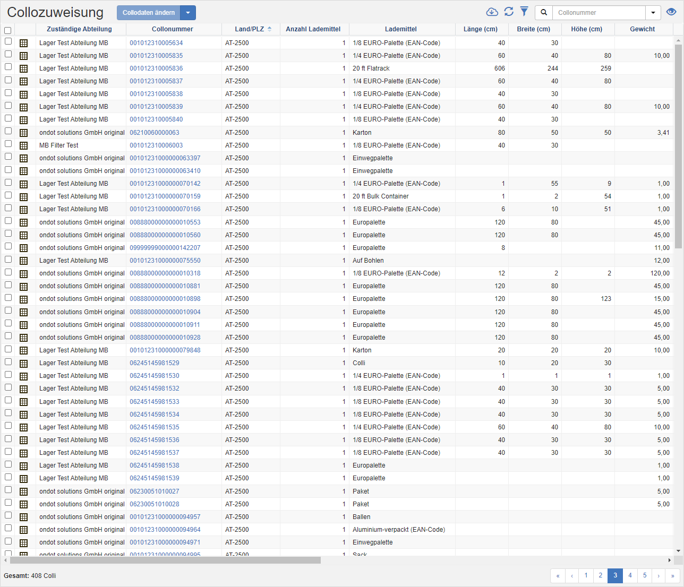Toggle the eye view icon
This screenshot has width=684, height=587.
[671, 12]
